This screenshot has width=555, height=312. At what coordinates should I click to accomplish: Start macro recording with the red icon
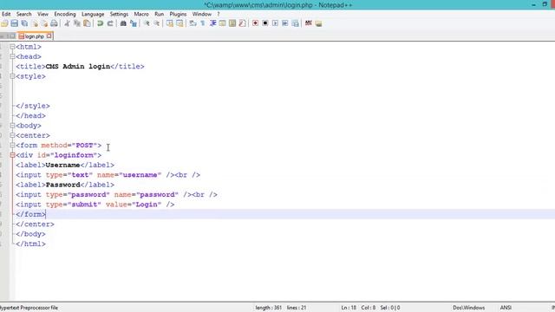click(255, 23)
